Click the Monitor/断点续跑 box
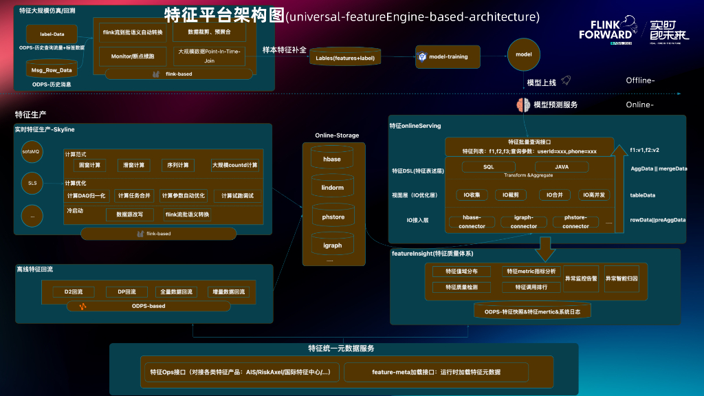Image resolution: width=704 pixels, height=396 pixels. coord(133,56)
